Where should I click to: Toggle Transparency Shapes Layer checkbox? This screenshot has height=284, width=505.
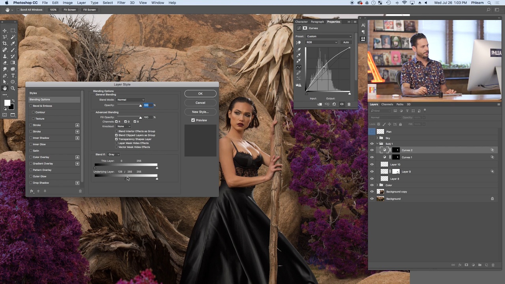(116, 139)
